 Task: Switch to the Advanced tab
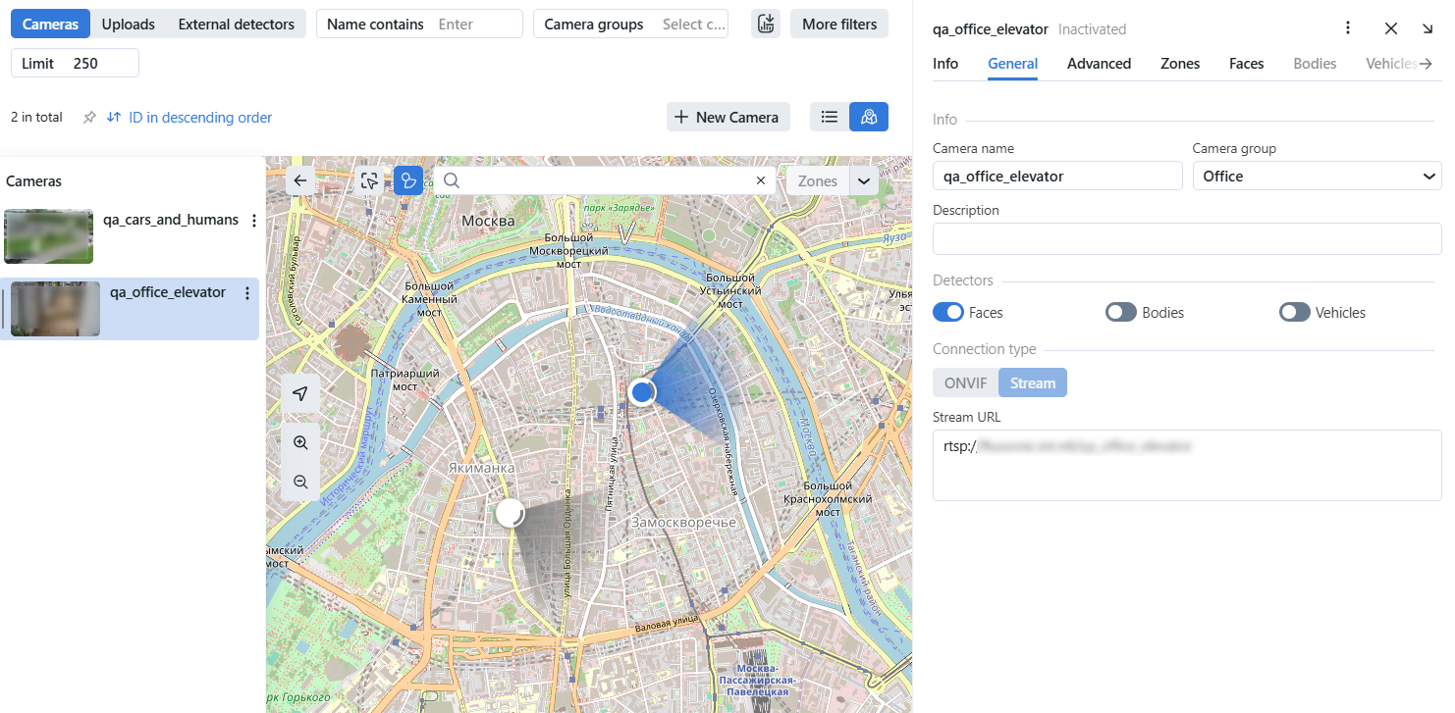coord(1099,64)
